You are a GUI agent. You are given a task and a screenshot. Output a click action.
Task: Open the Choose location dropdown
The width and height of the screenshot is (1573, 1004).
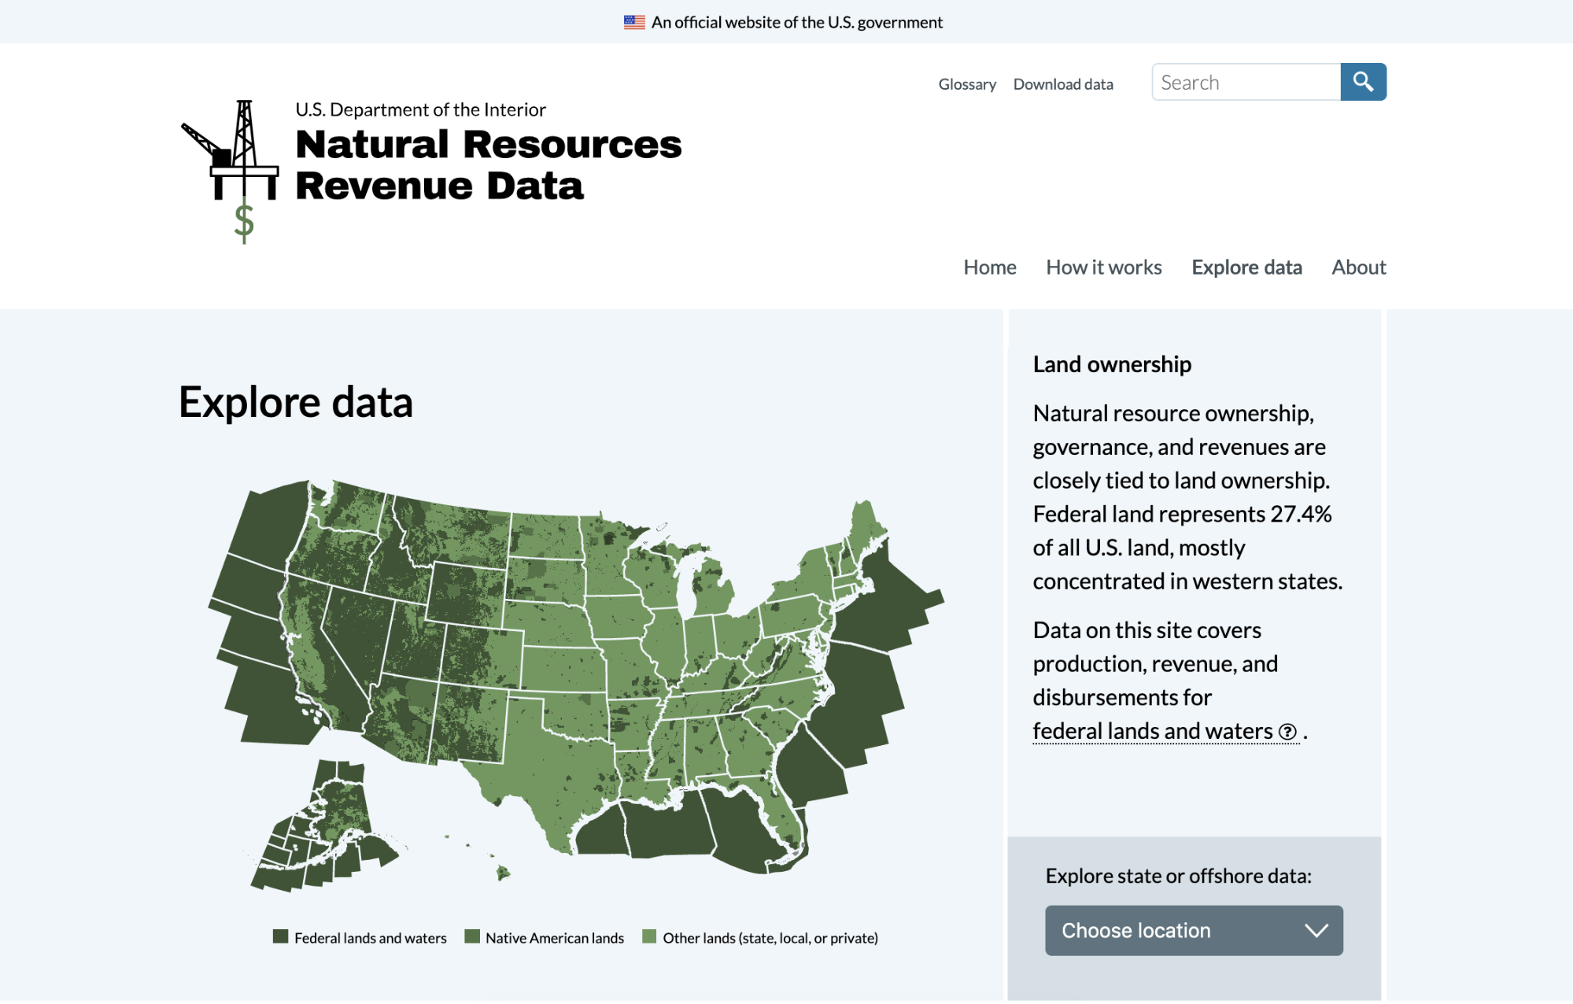[1193, 930]
